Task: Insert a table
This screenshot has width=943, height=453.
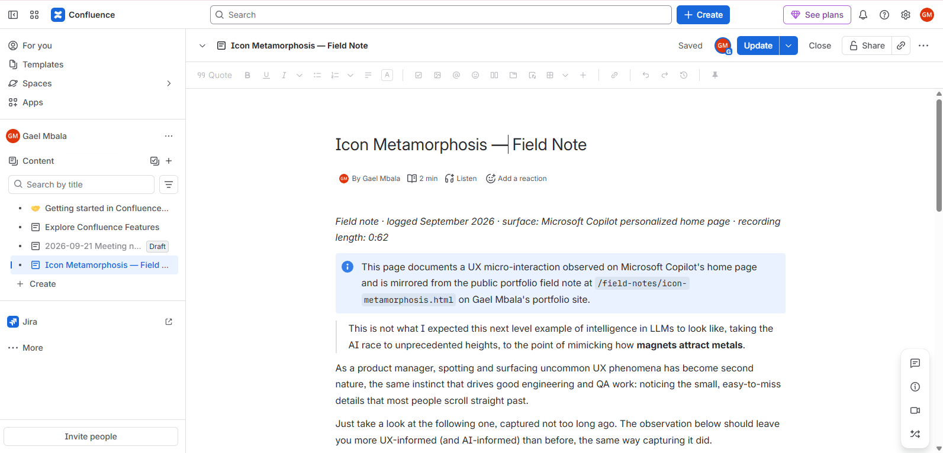Action: (x=550, y=75)
